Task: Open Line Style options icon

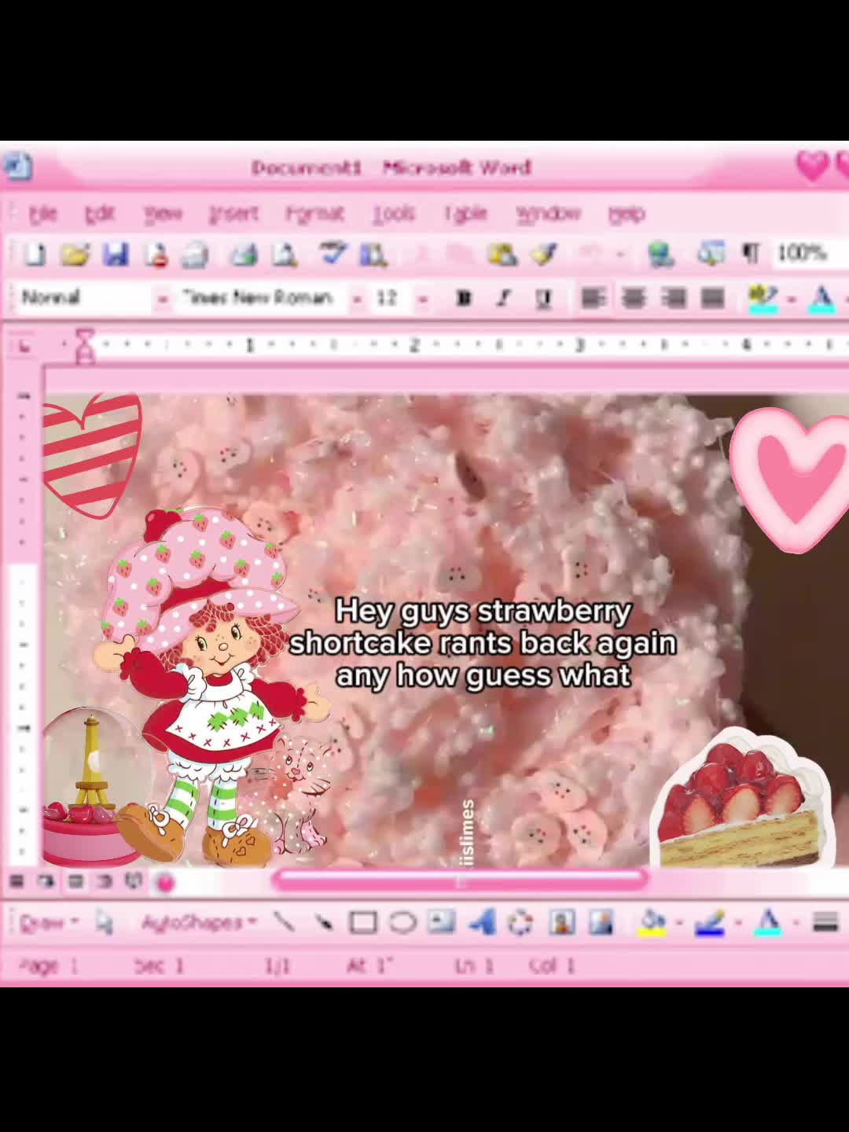Action: click(x=825, y=921)
